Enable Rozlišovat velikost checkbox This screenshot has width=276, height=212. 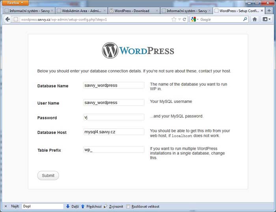(x=128, y=206)
